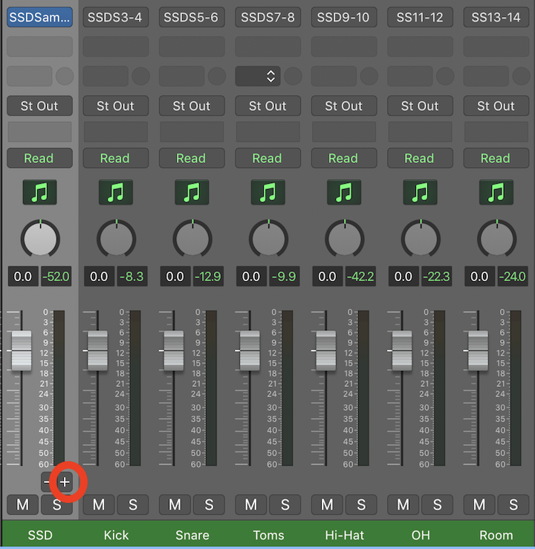Screen dimensions: 535x549
Task: Mute the Snare channel
Action: (x=175, y=504)
